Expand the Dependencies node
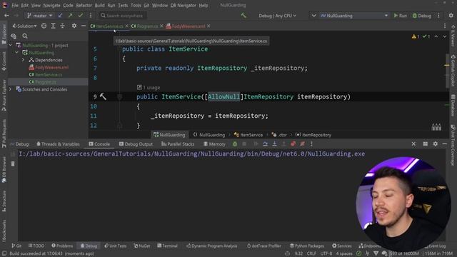 coord(24,60)
